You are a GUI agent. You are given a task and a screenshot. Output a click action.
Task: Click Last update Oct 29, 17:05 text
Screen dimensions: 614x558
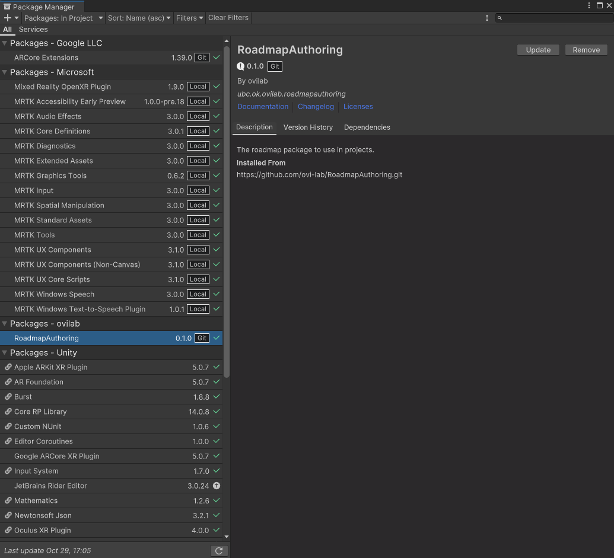pyautogui.click(x=47, y=550)
